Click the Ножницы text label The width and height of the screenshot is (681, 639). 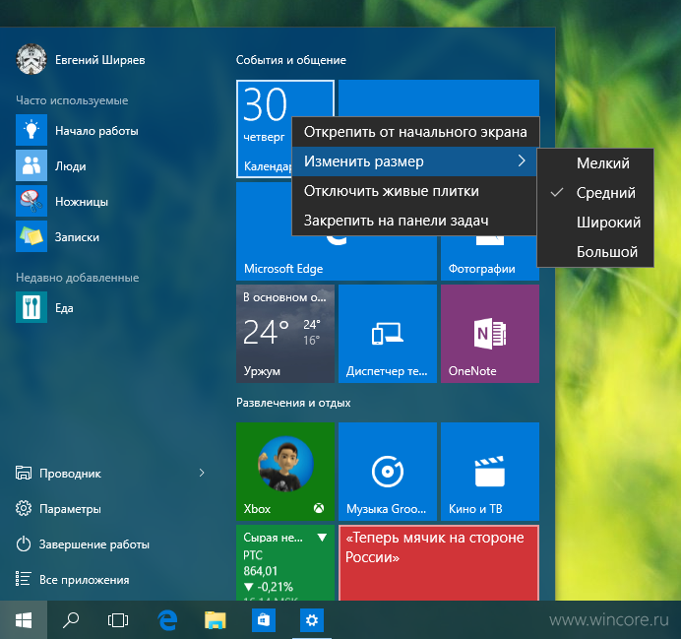[x=82, y=202]
